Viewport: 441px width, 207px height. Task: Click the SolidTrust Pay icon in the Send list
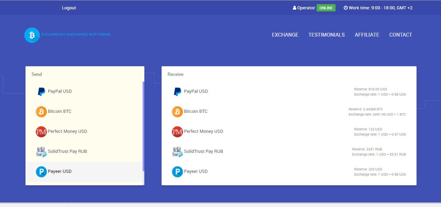[x=41, y=151]
